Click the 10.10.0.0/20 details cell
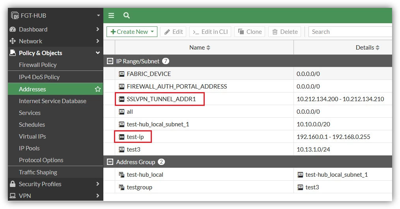This screenshot has width=400, height=209. (313, 124)
